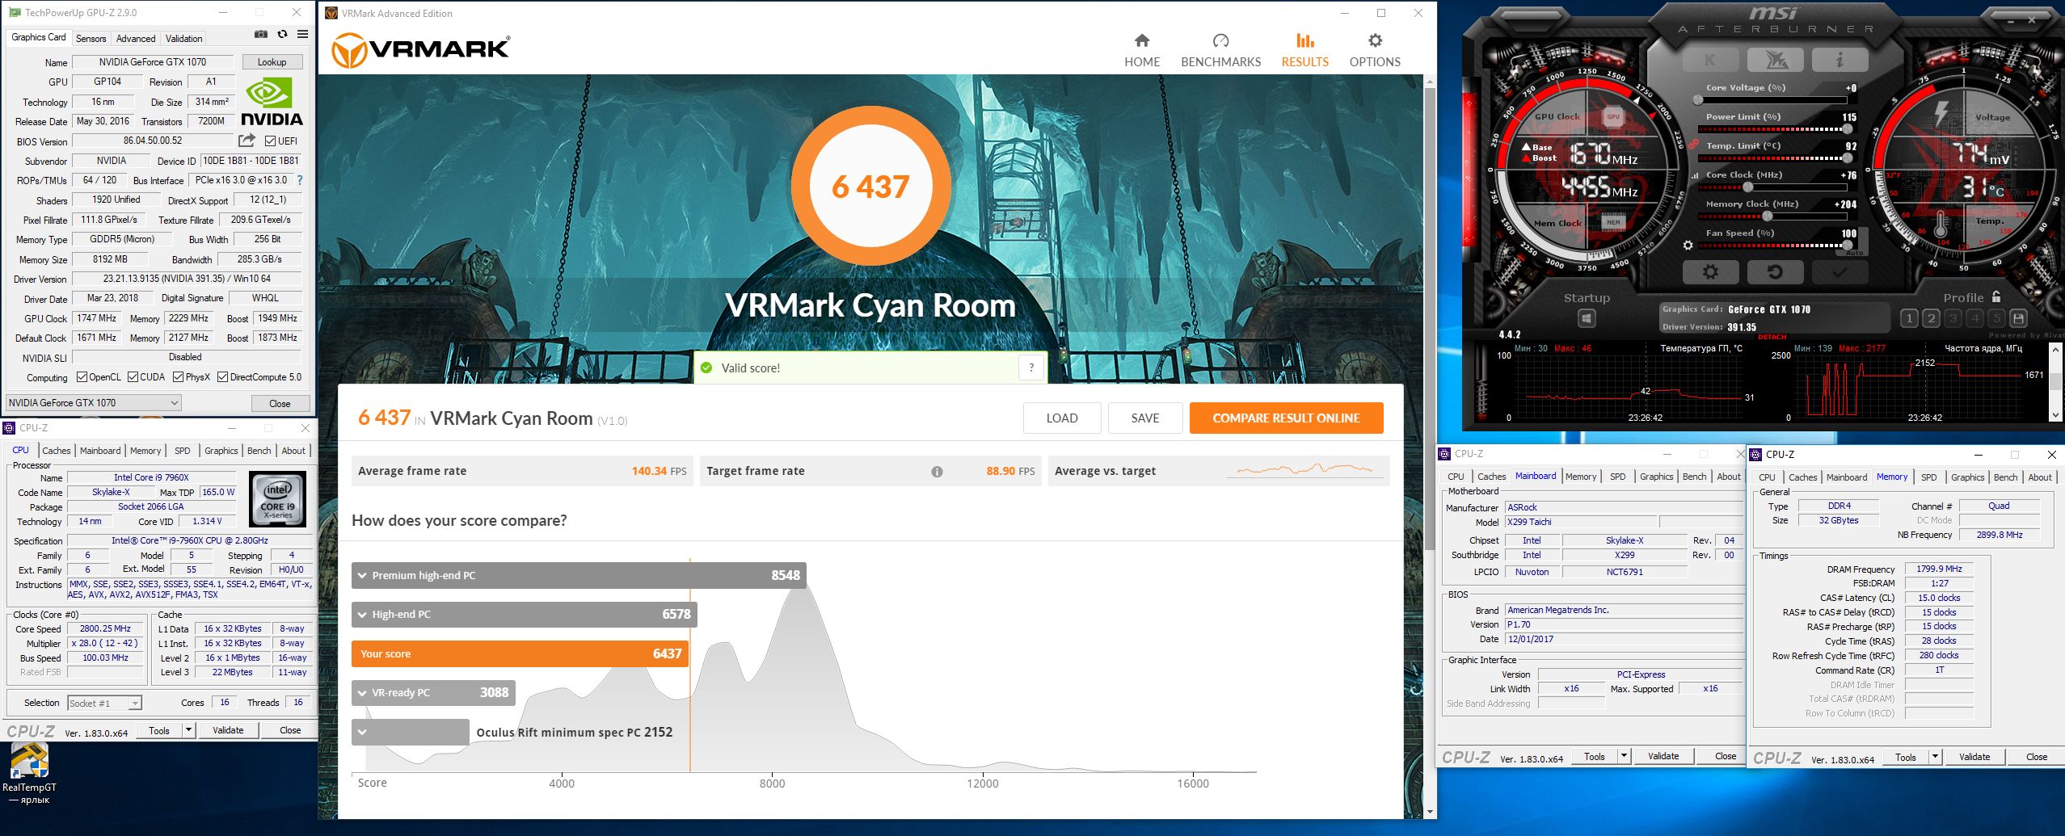Take a GPU-Z screenshot with camera icon
Viewport: 2065px width, 836px height.
tap(261, 35)
